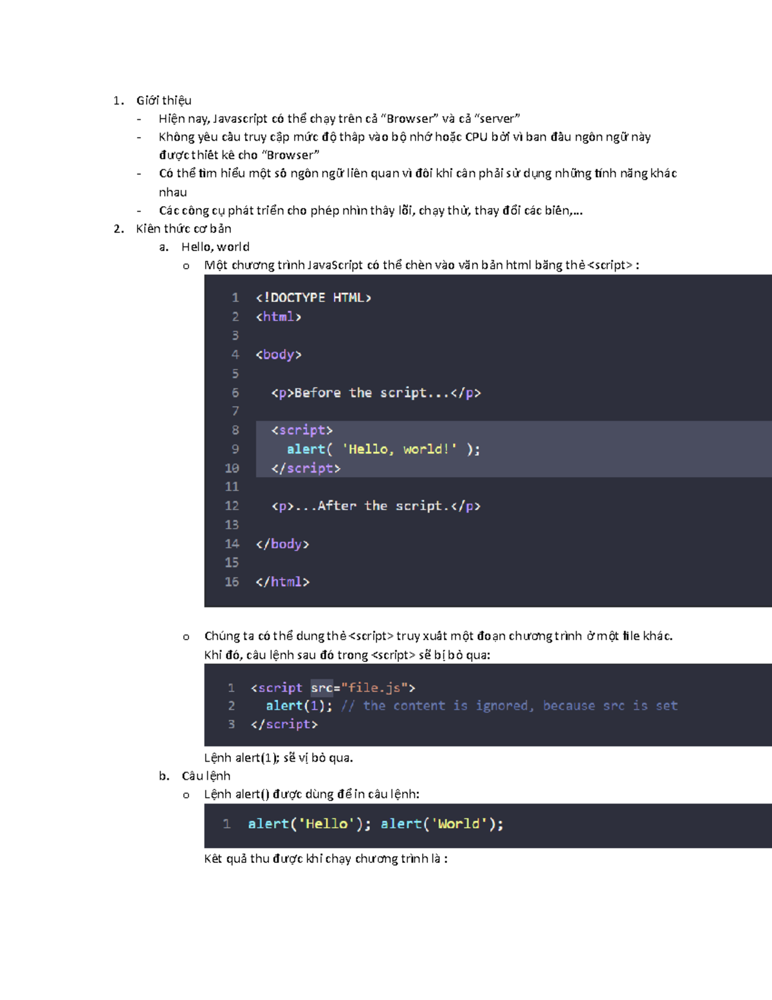The width and height of the screenshot is (772, 1000).
Task: Click line number 16 in first code block
Action: (x=232, y=582)
